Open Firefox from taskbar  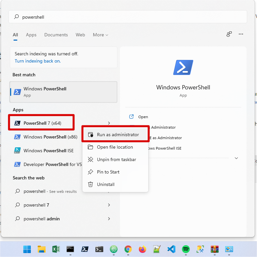coord(142,249)
